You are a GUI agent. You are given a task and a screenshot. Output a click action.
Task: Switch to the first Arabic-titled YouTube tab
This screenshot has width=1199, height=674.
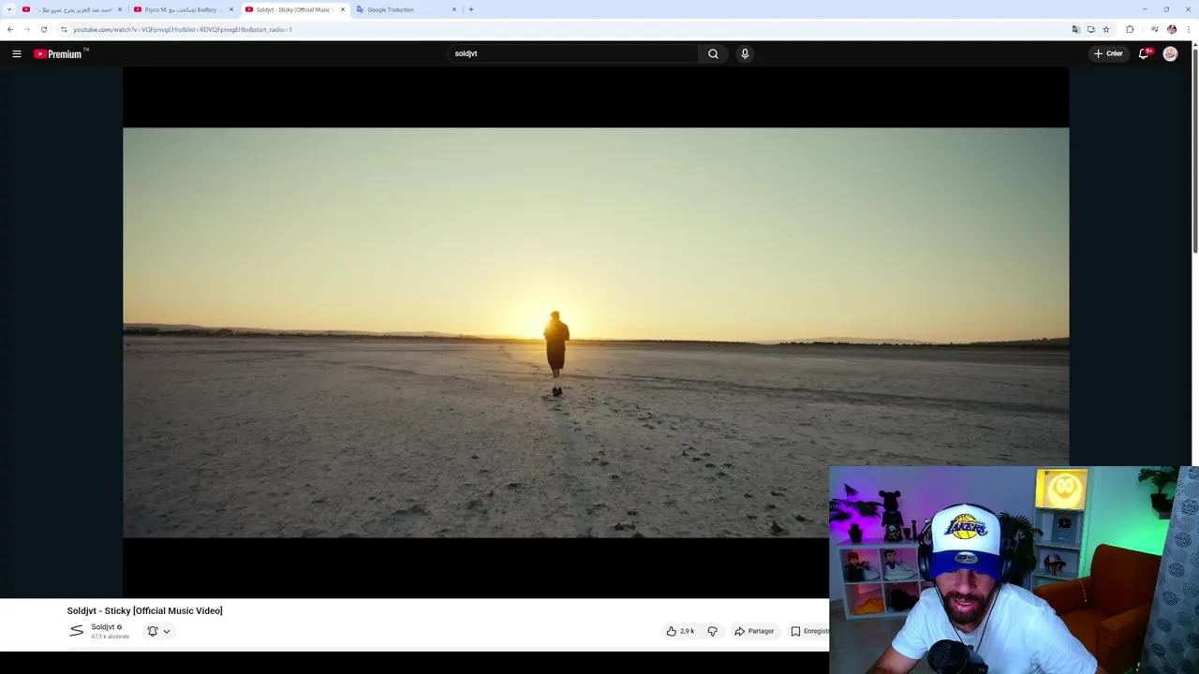tap(72, 9)
